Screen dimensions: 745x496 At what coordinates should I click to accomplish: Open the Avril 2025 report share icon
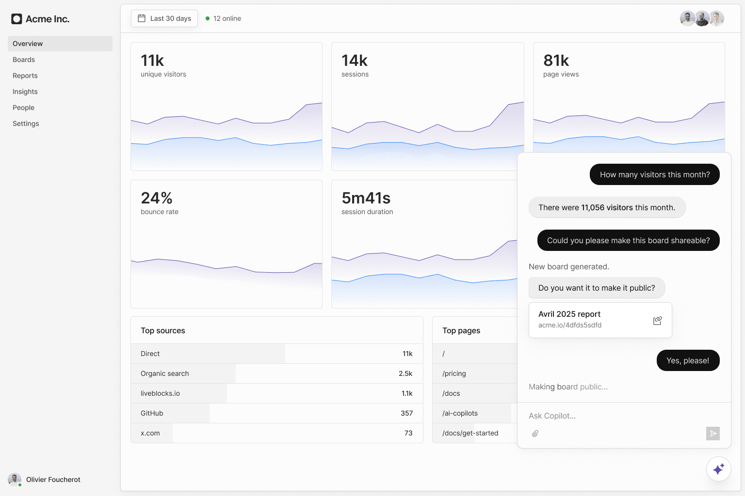[657, 321]
